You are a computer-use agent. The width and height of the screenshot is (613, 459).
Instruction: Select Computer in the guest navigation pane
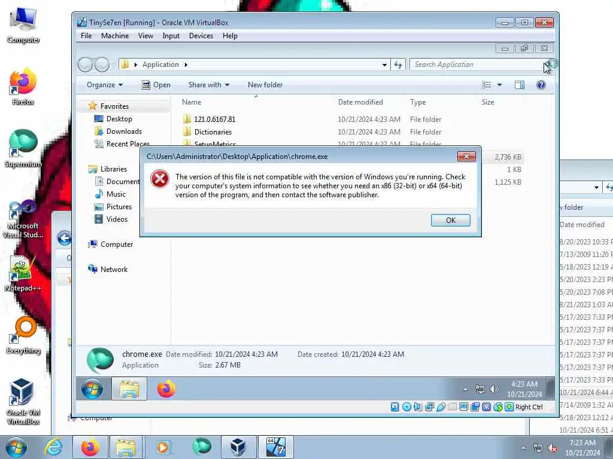pos(117,244)
